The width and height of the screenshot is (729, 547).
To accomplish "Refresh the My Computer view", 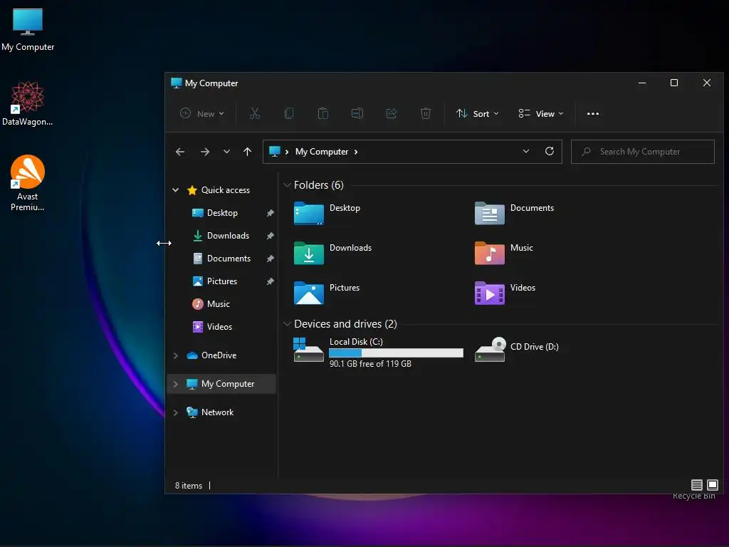I will 550,151.
